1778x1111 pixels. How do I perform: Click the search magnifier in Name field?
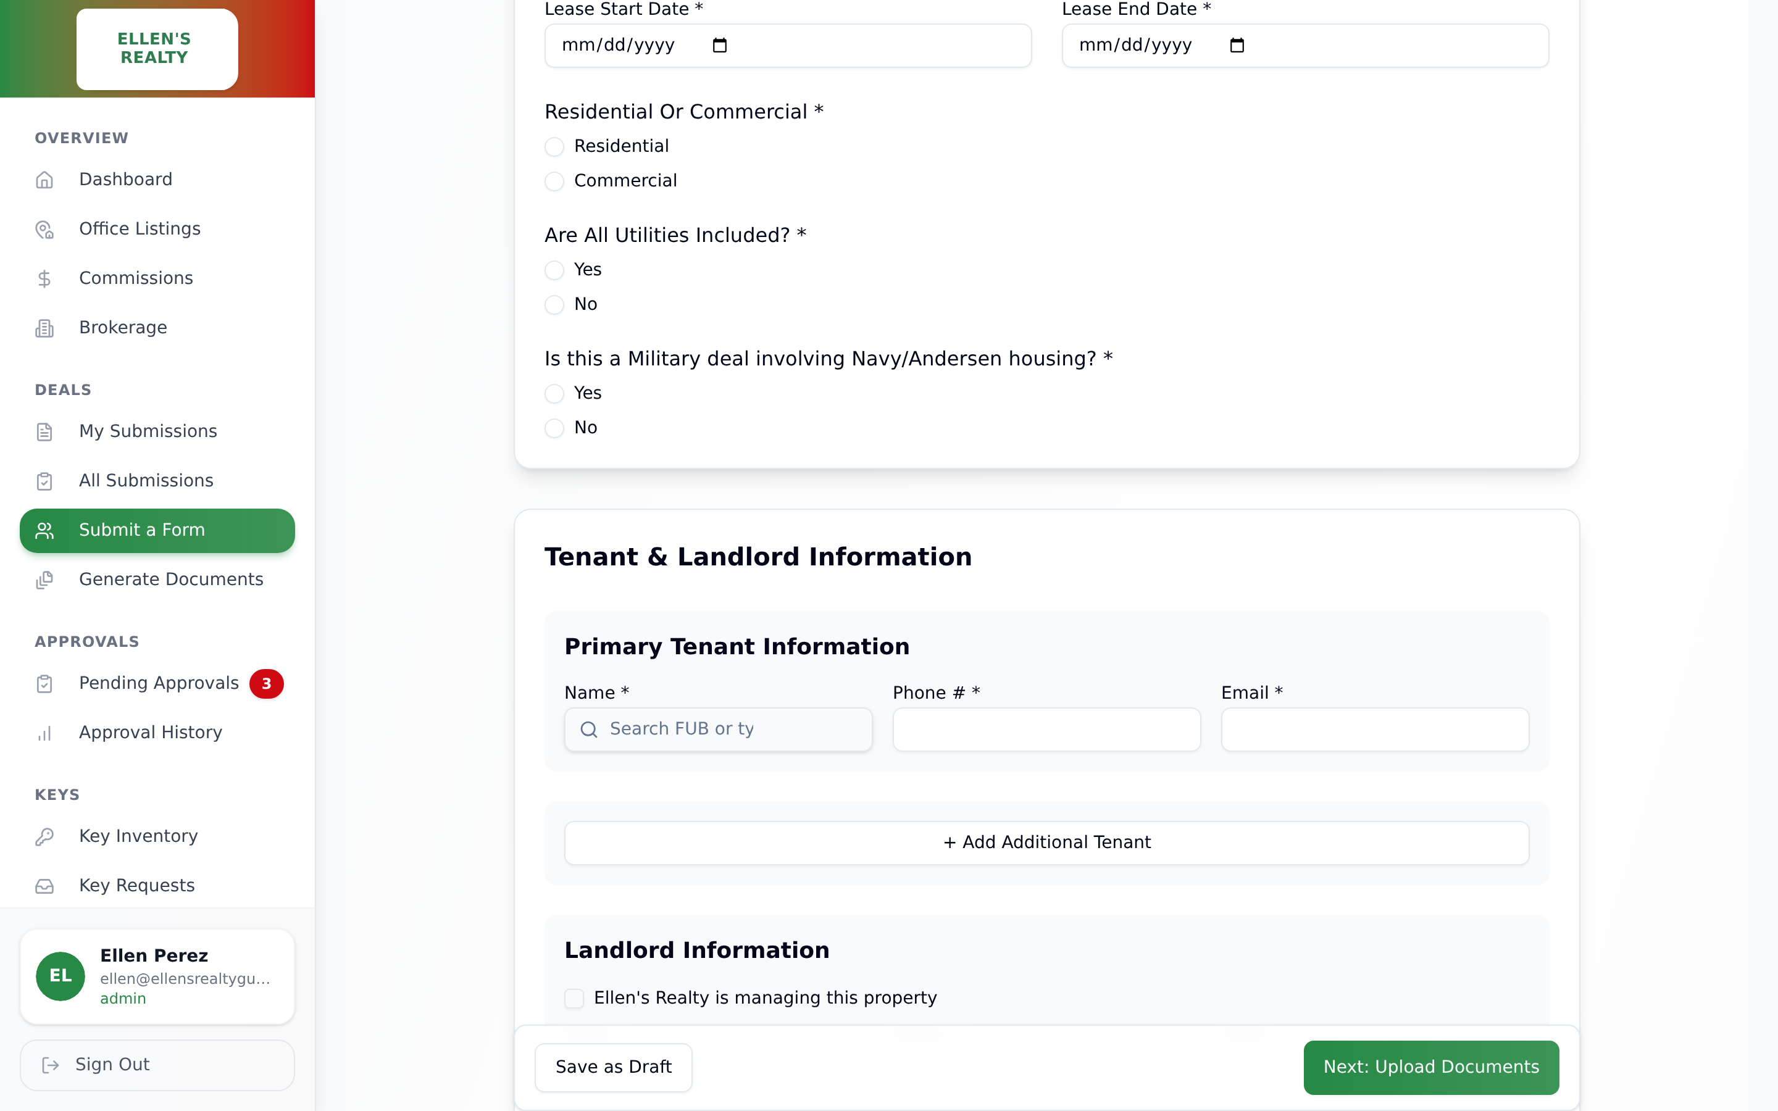tap(588, 729)
